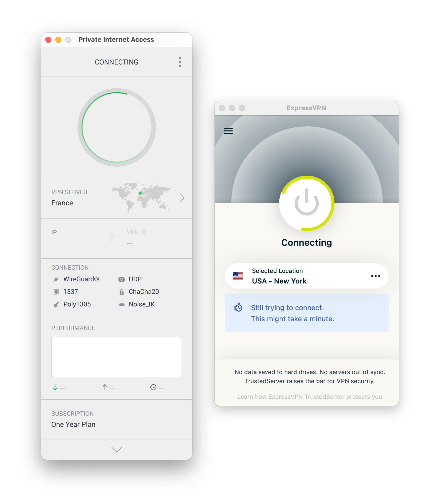Expand the PIA panel bottom chevron
Screen dimensions: 427x500
point(117,450)
